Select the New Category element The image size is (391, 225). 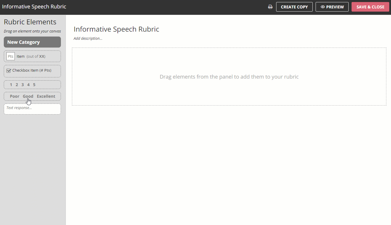click(32, 42)
